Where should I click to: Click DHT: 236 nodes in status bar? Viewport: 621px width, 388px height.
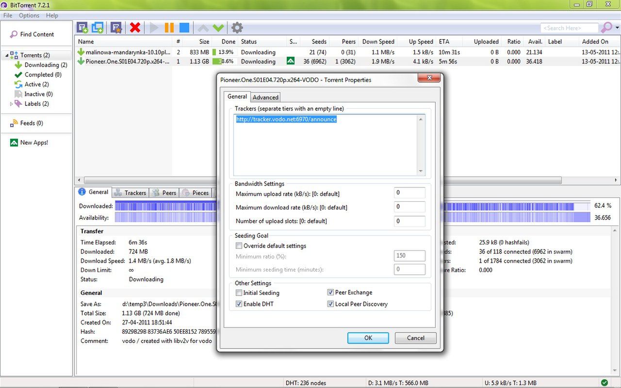[306, 383]
